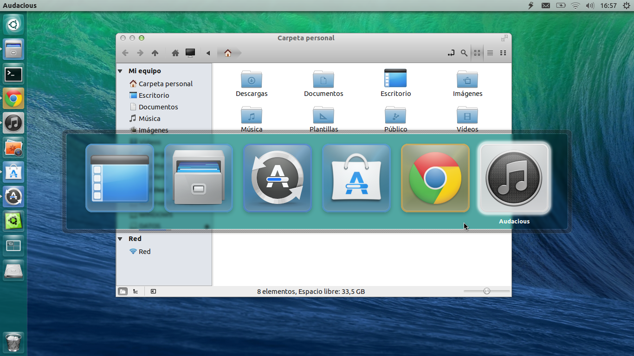Adjust the zoom slider in the status bar
634x356 pixels.
(486, 291)
